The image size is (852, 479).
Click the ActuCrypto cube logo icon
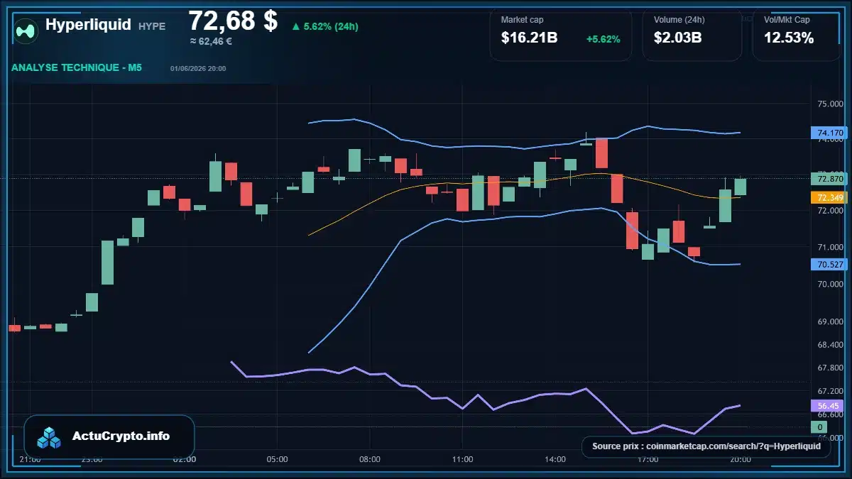pos(50,437)
